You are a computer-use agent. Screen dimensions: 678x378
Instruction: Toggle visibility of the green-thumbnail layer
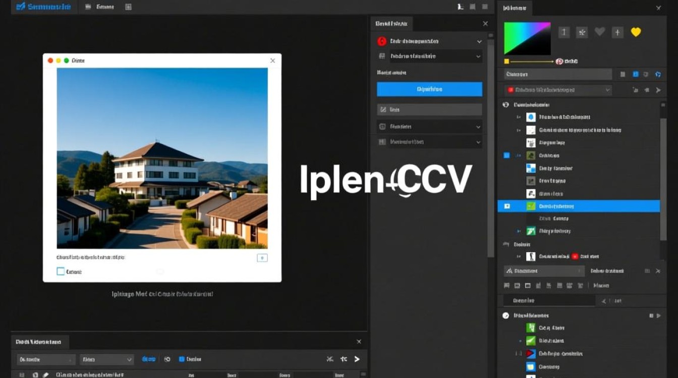507,206
